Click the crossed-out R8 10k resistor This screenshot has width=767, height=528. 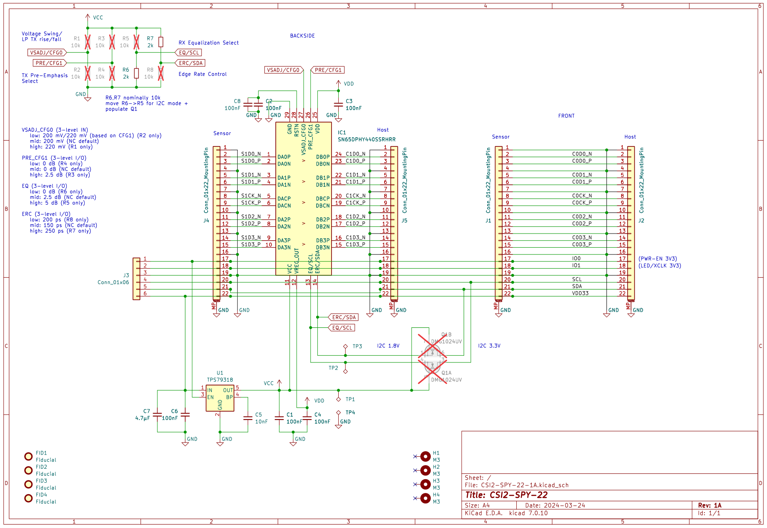coord(161,73)
